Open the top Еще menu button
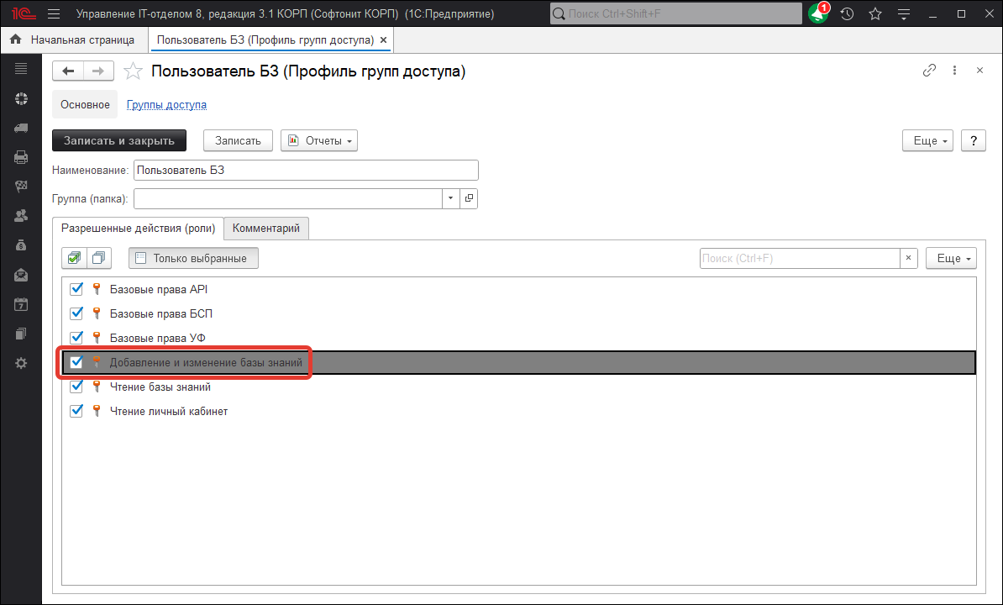Viewport: 1003px width, 605px height. [x=931, y=140]
